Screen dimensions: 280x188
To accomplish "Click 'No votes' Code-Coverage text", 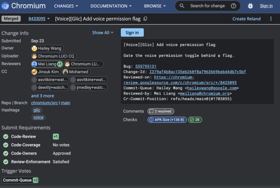I will tap(61, 145).
